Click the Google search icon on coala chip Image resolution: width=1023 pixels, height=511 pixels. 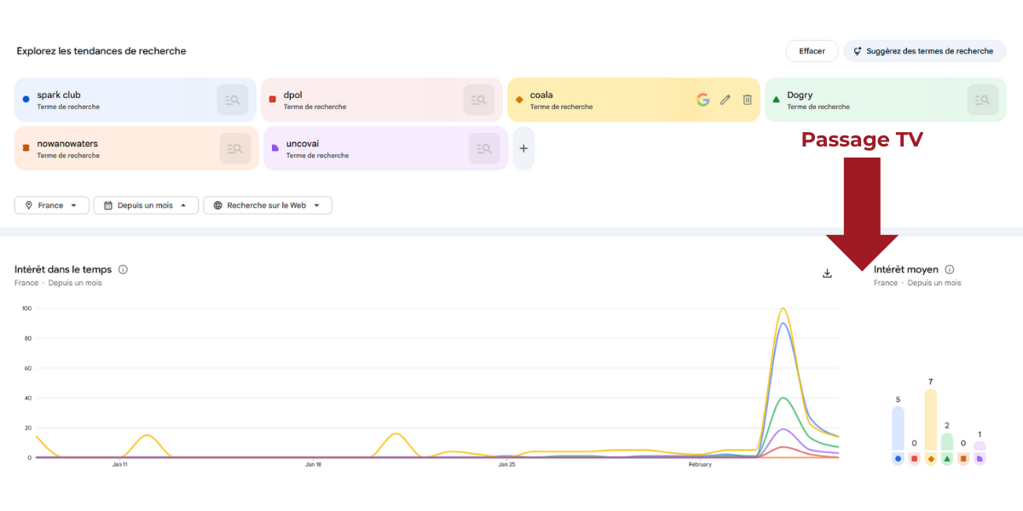(702, 100)
